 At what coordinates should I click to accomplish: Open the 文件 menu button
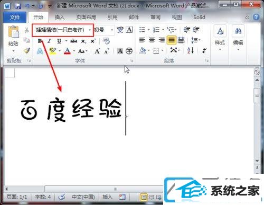(x=15, y=17)
